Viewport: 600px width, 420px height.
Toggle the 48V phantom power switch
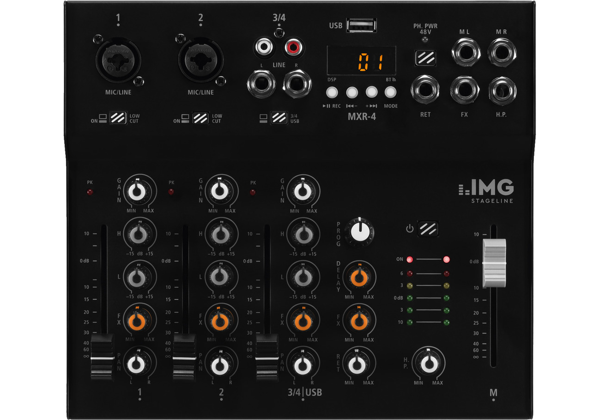(424, 58)
